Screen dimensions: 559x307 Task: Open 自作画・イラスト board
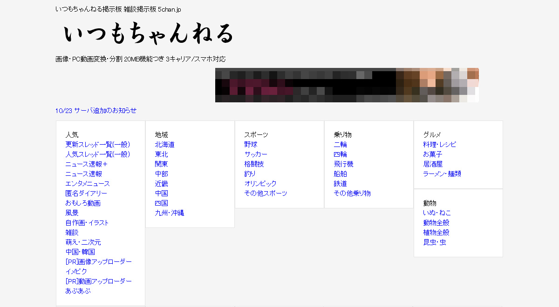[87, 223]
